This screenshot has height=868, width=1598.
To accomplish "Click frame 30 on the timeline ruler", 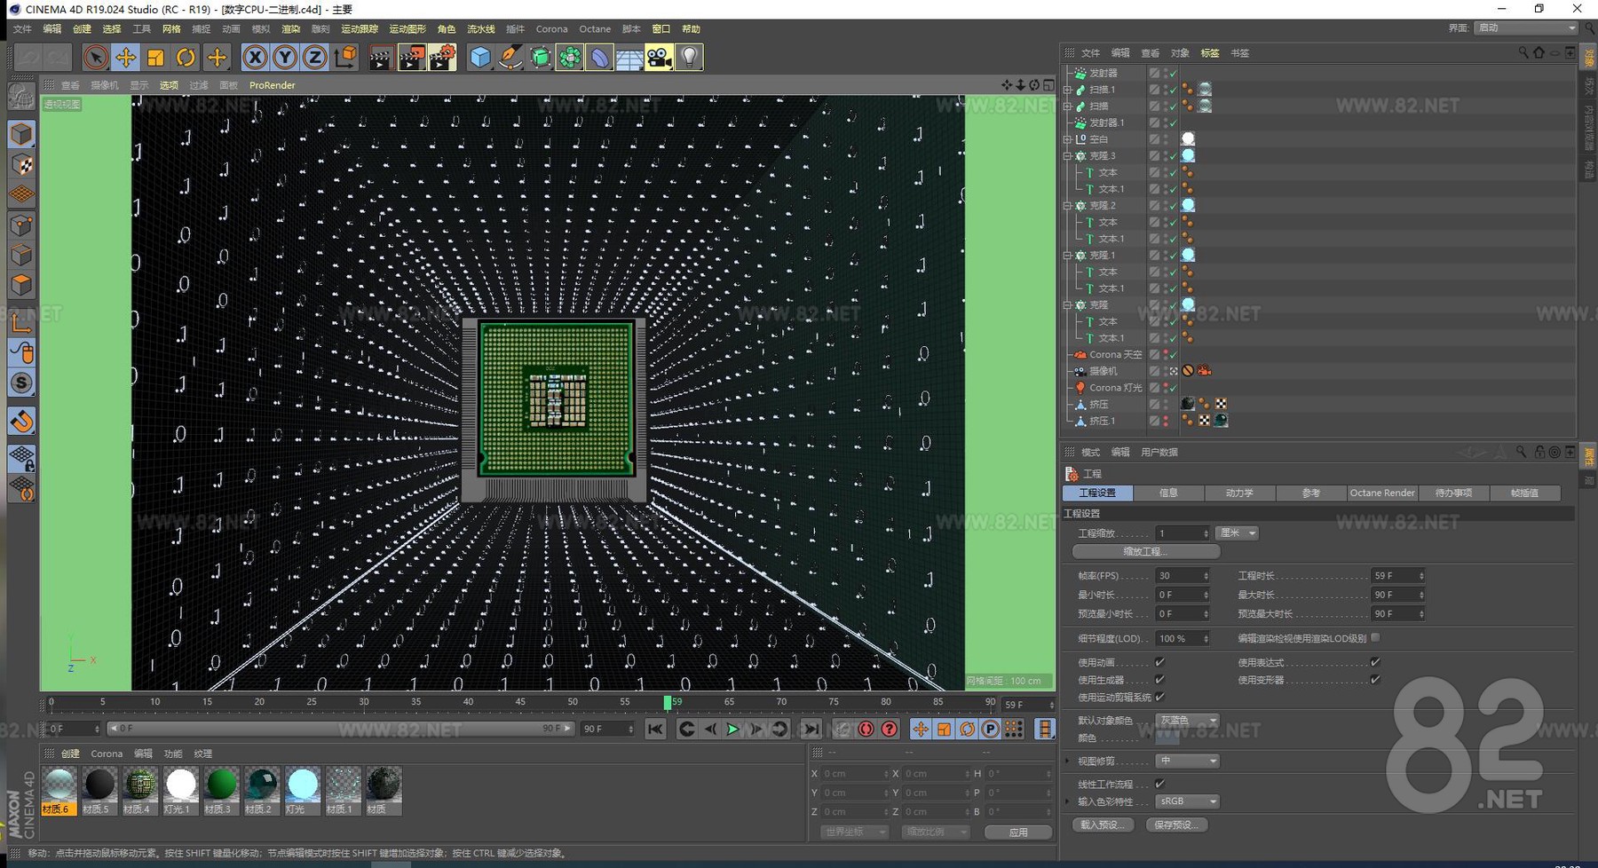I will (x=363, y=702).
